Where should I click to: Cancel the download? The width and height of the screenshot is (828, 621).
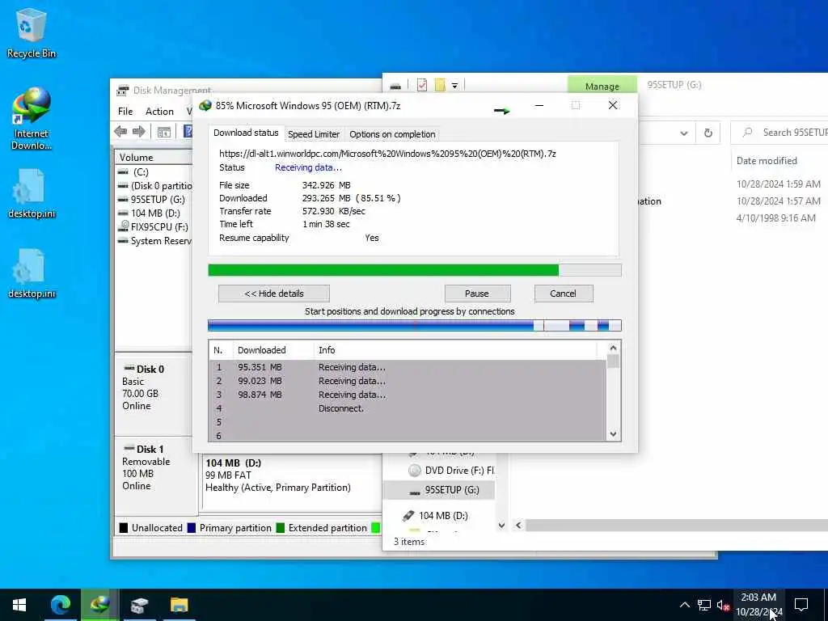pyautogui.click(x=564, y=294)
